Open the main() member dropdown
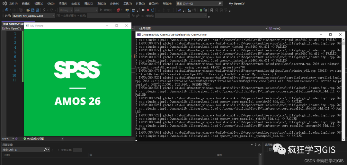 click(x=306, y=29)
